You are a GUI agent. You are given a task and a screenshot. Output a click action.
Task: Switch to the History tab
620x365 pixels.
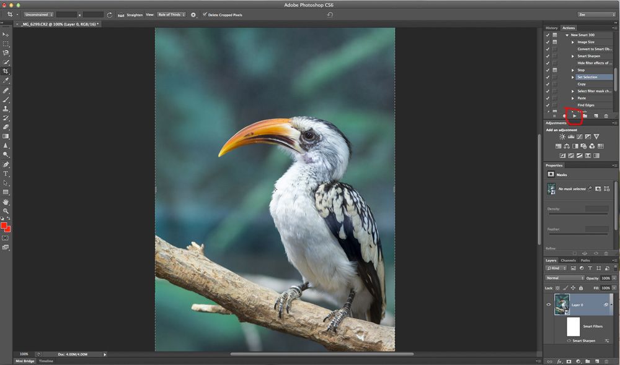[551, 28]
